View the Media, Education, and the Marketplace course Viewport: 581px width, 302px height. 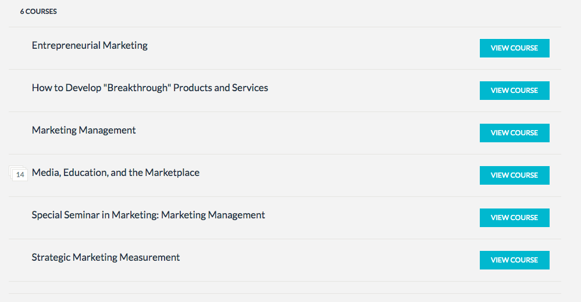pyautogui.click(x=514, y=175)
